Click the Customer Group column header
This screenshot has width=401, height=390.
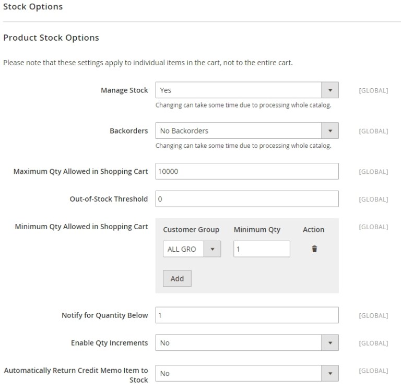coord(191,230)
